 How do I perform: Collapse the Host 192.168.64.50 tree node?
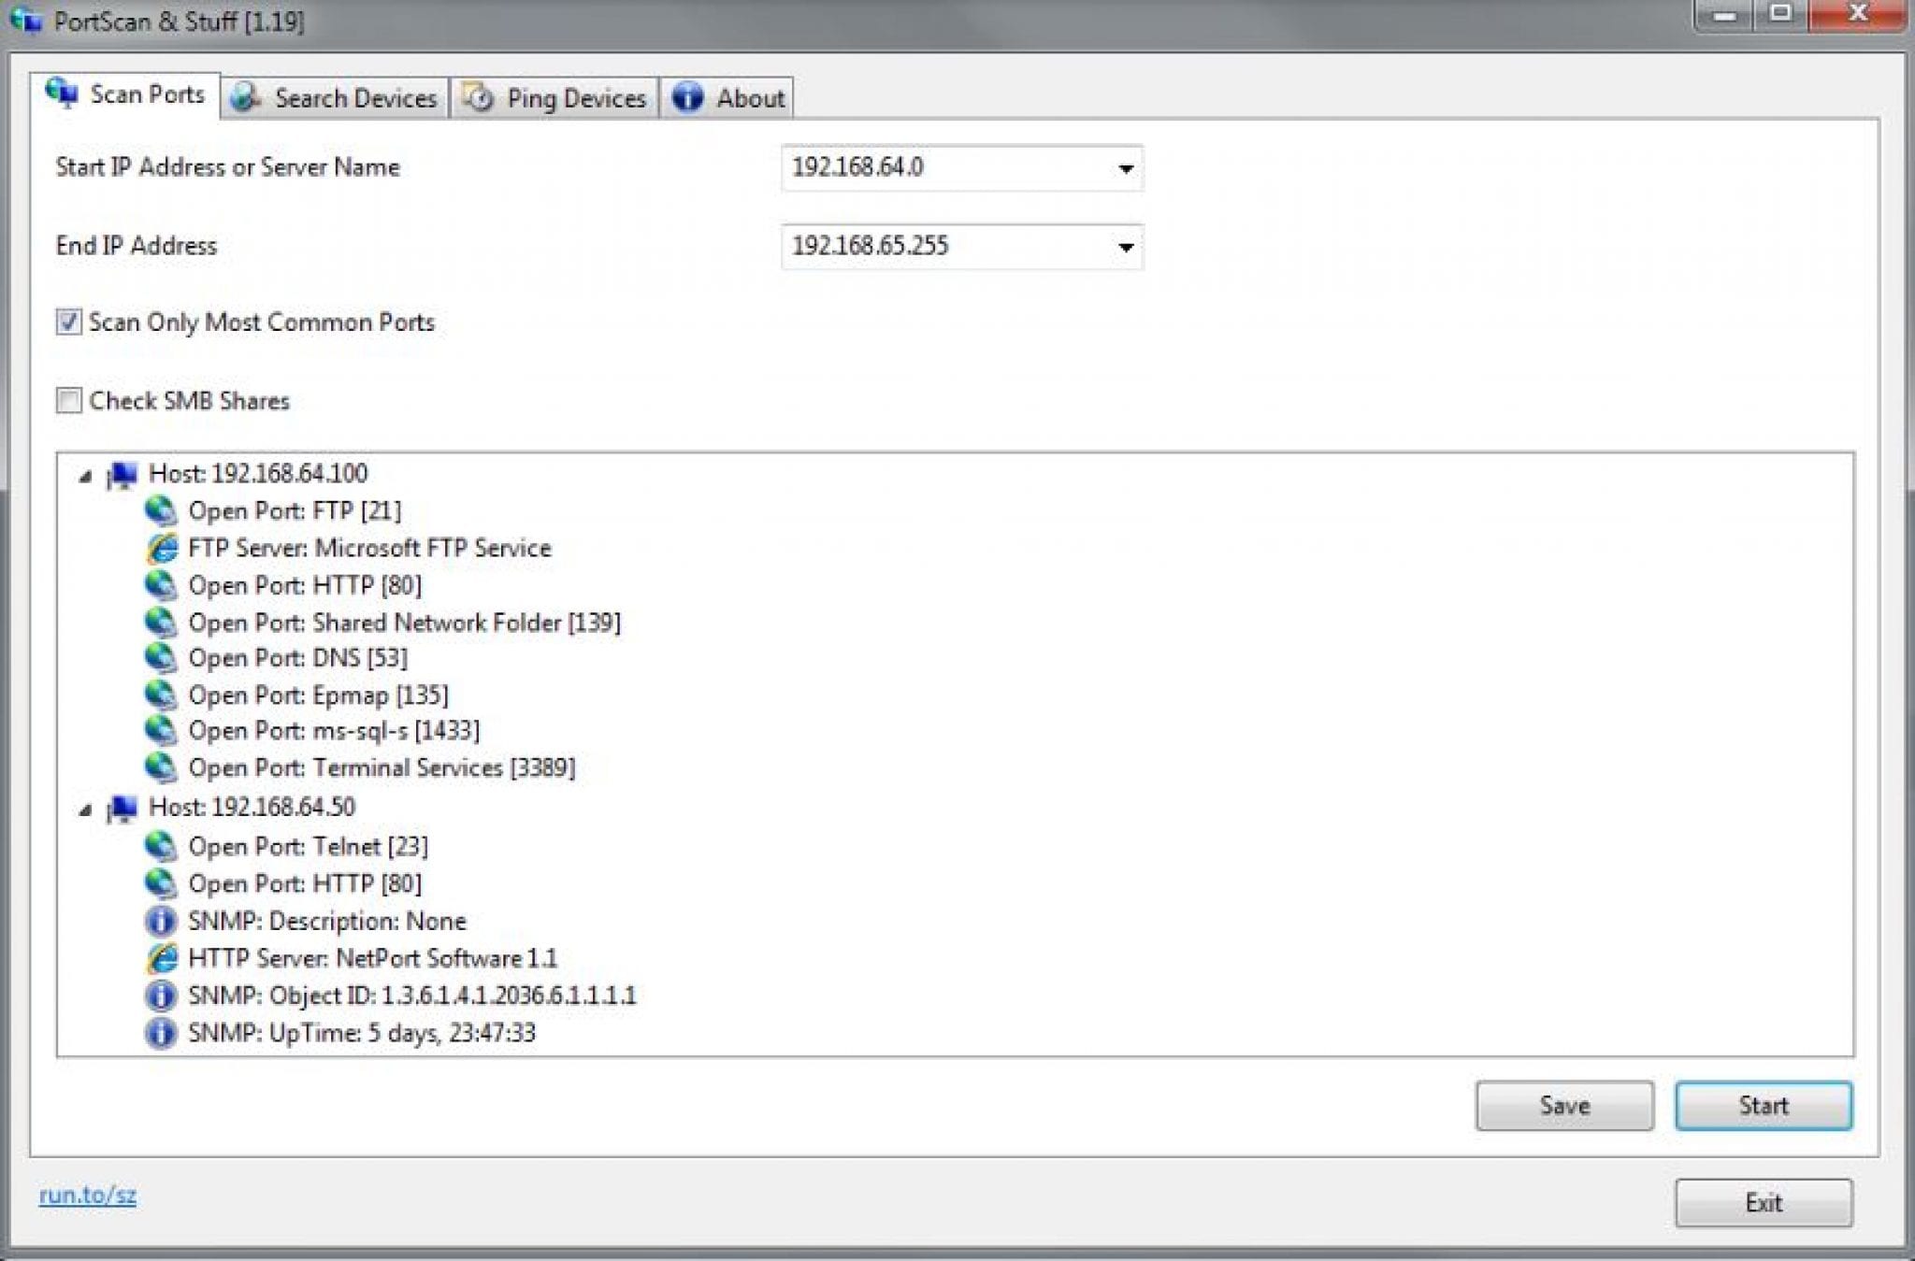85,810
